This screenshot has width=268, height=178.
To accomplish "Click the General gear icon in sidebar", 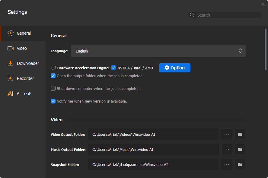I will click(11, 33).
